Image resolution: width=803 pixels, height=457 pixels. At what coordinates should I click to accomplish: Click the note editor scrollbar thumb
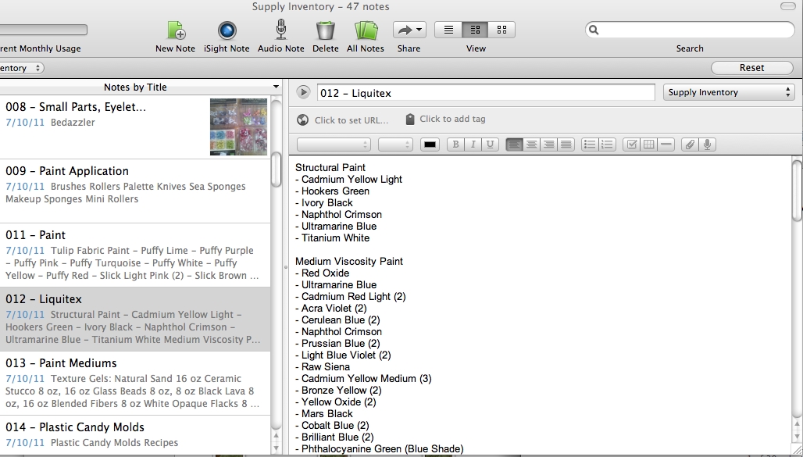click(797, 191)
